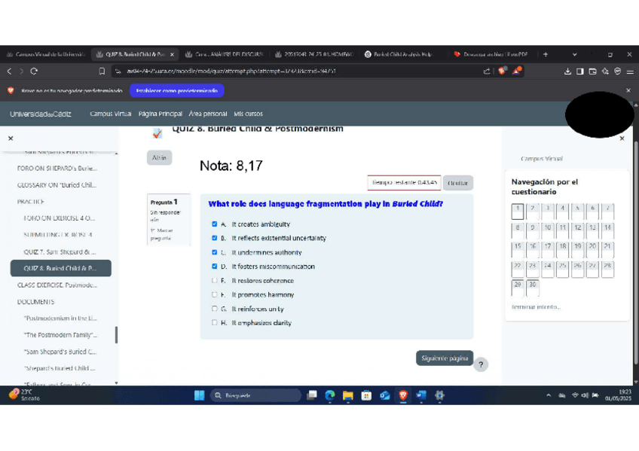Click the browser reload icon
This screenshot has height=451, width=639.
coord(34,72)
